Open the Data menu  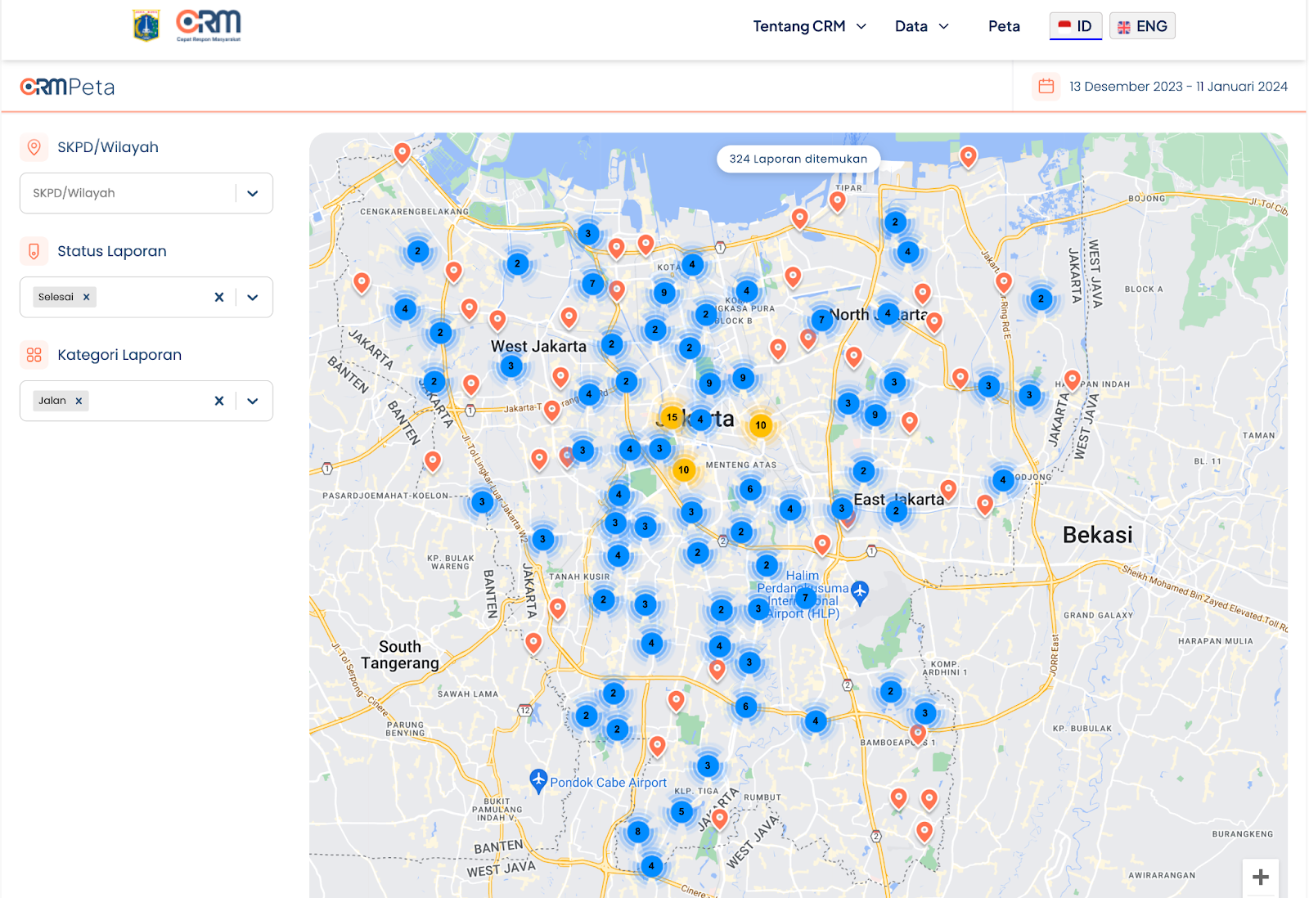921,26
